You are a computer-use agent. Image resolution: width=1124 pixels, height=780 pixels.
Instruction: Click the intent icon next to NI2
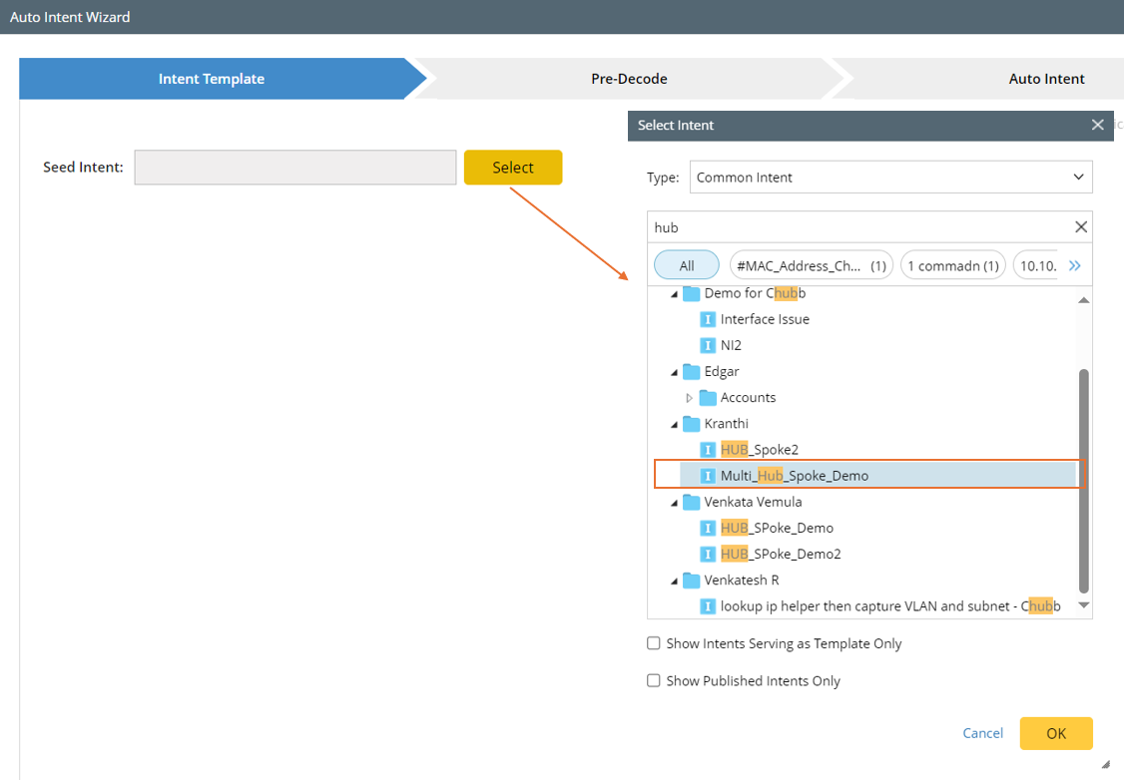[708, 345]
